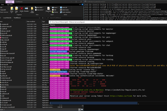The image size is (167, 111).
Task: Refresh the FiveMServer folder view
Action: click(43, 18)
